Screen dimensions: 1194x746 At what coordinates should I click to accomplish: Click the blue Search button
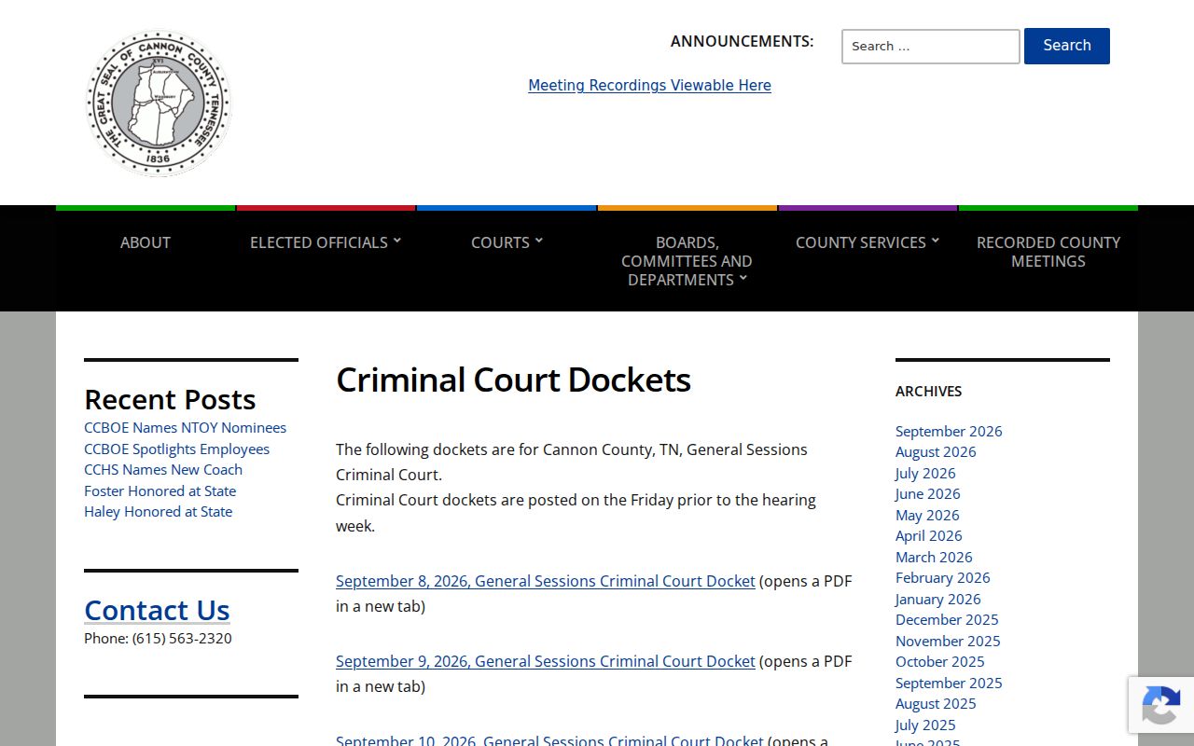[x=1067, y=46]
